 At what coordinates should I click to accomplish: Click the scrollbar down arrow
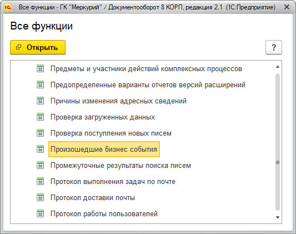point(278,217)
